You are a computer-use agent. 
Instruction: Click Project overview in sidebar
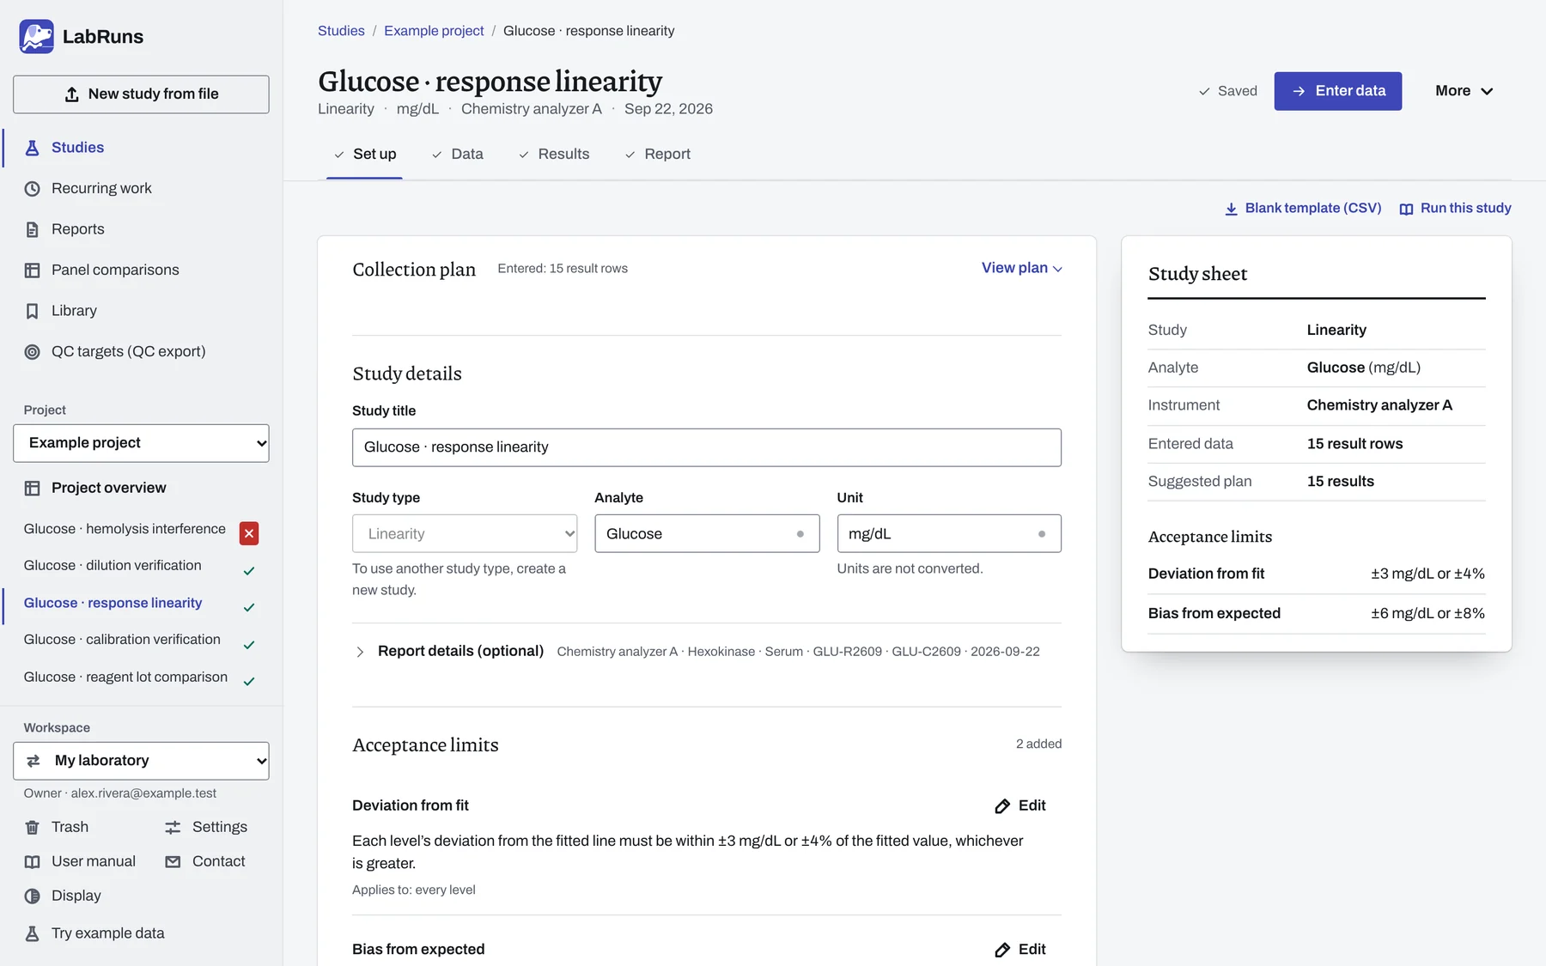coord(108,488)
